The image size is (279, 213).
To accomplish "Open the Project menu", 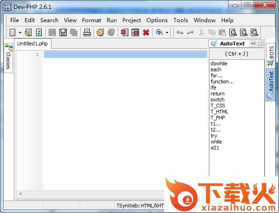I will [132, 20].
